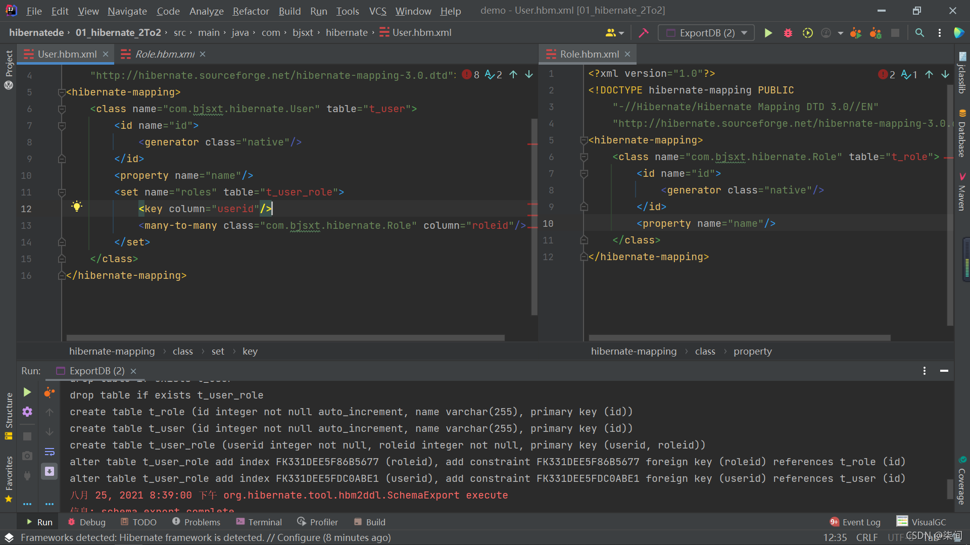Toggle the Favorites tool window
970x545 pixels.
coord(9,479)
